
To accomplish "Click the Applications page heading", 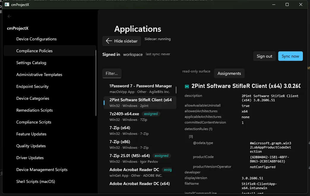I will 138,29.
